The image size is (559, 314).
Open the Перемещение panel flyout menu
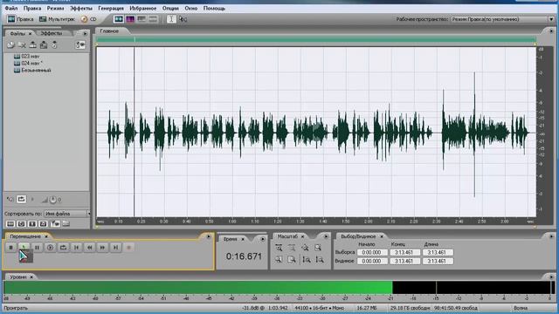pyautogui.click(x=209, y=236)
